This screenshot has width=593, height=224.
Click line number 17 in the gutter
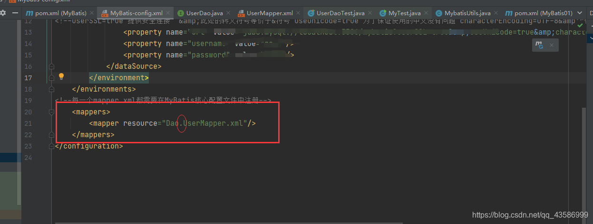pyautogui.click(x=28, y=78)
